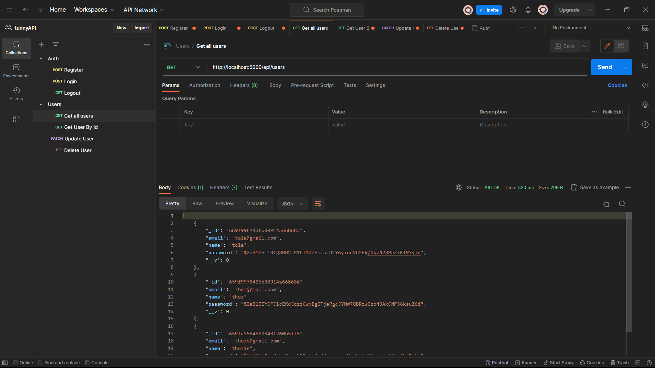Viewport: 655px width, 368px height.
Task: Open the comments panel icon in right sidebar
Action: click(x=645, y=65)
